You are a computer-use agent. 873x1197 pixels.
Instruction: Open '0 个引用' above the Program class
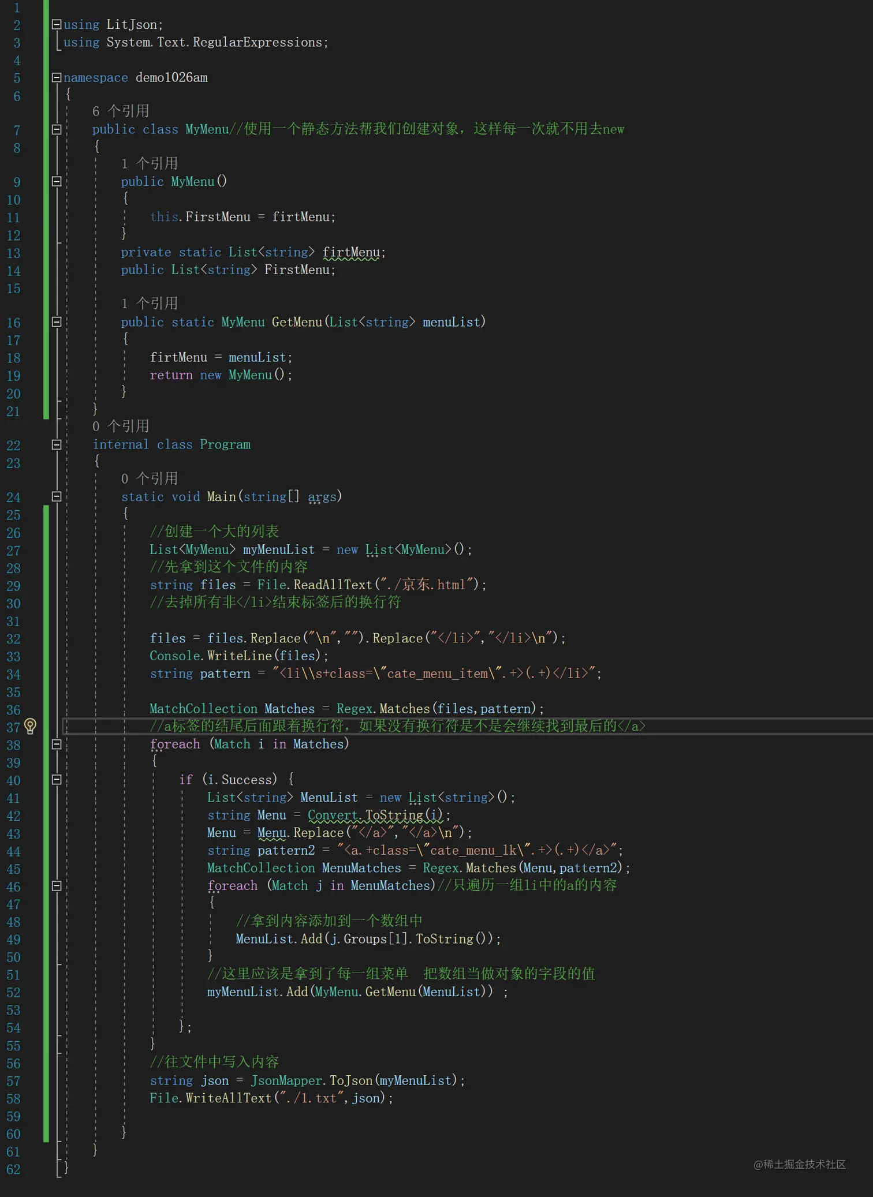click(121, 427)
